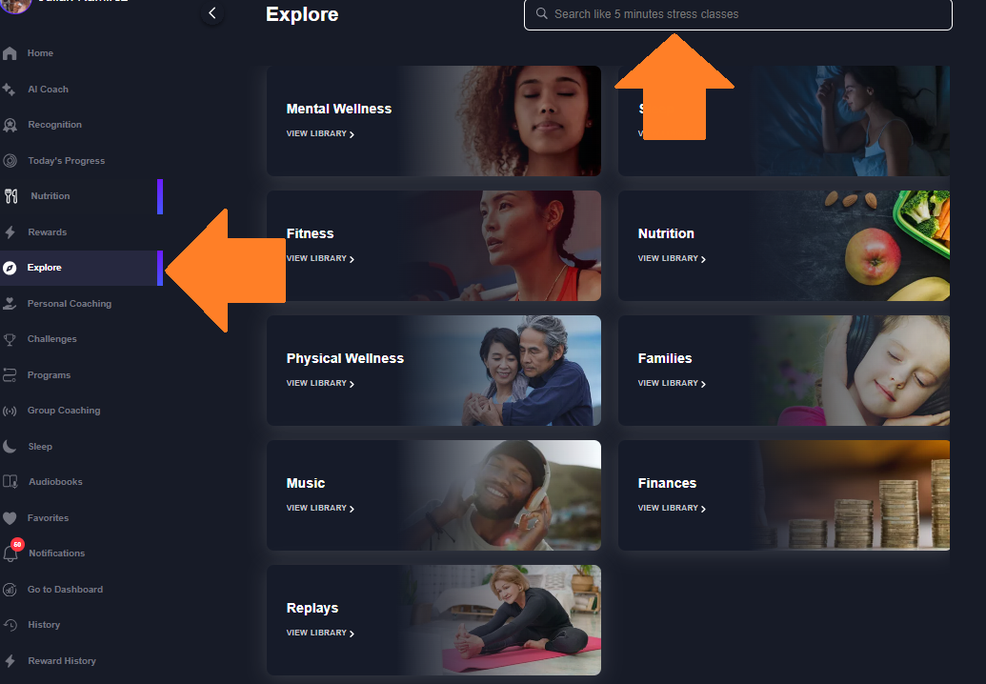
Task: Open the Families category thumbnail image
Action: pyautogui.click(x=854, y=371)
